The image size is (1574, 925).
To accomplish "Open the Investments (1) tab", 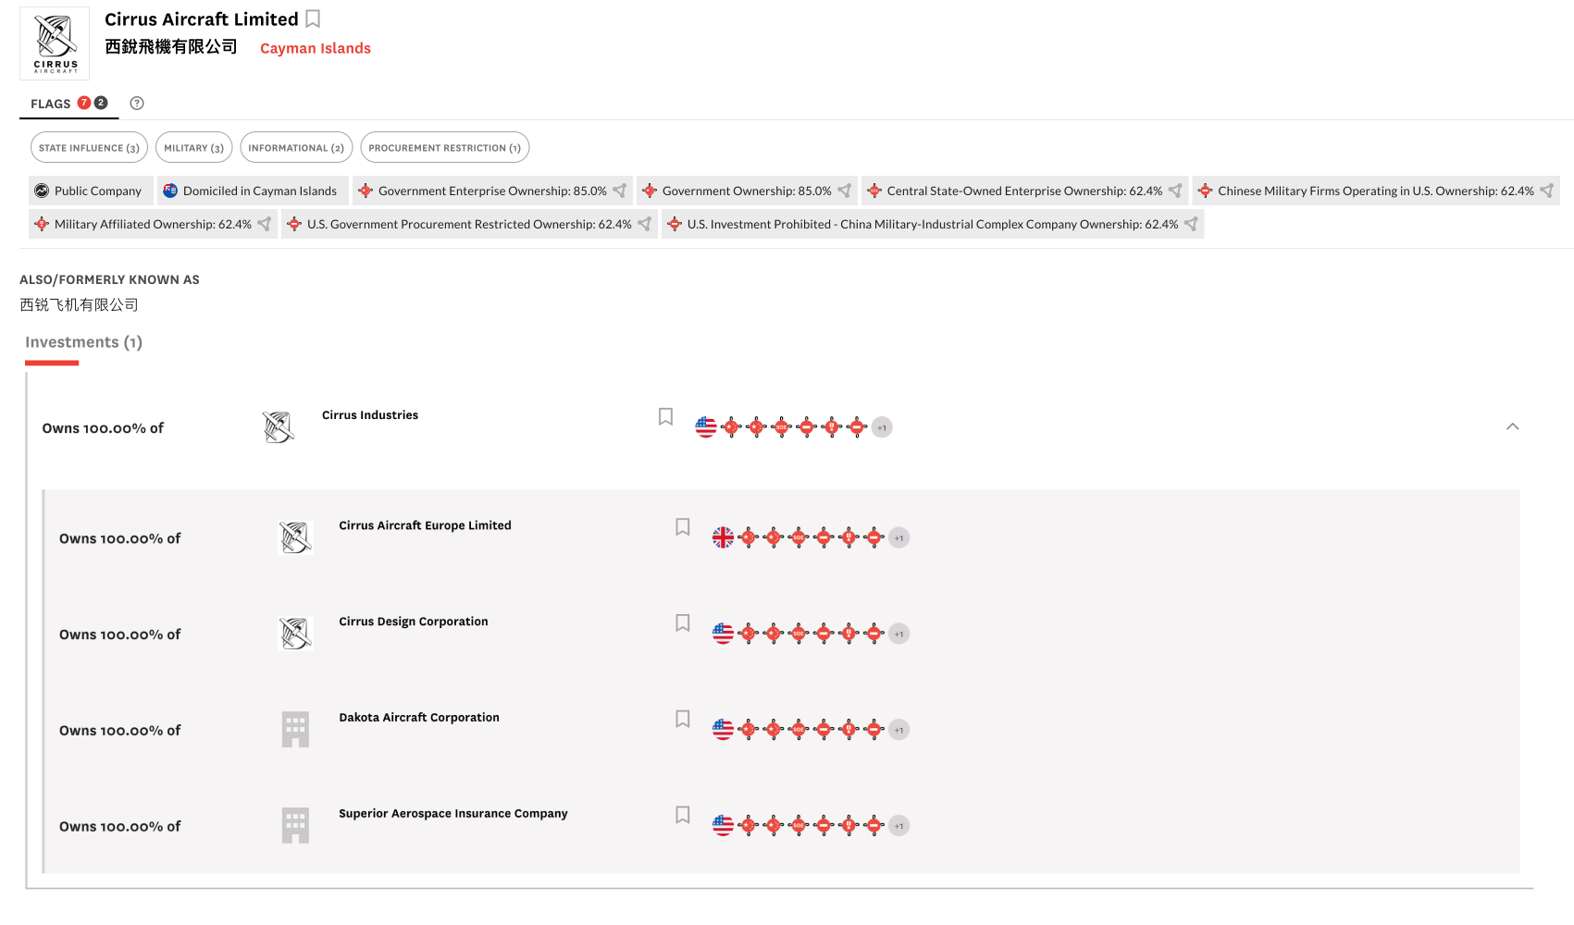I will pos(83,342).
